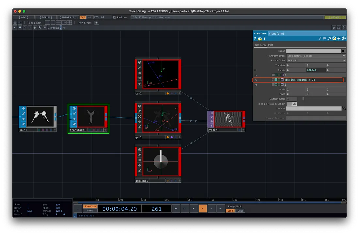The image size is (359, 234).
Task: Open the TUTORIALS menu item
Action: coord(68,17)
